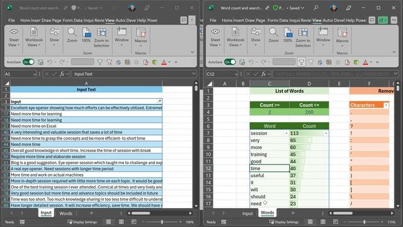Image resolution: width=403 pixels, height=227 pixels.
Task: Switch to Words sheet tab in left window
Action: pyautogui.click(x=65, y=213)
